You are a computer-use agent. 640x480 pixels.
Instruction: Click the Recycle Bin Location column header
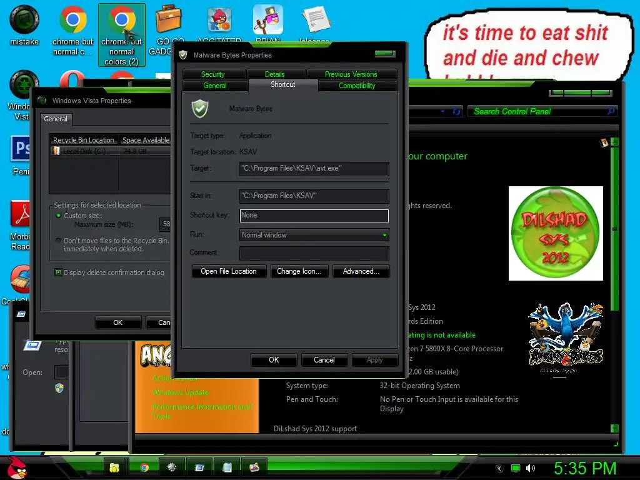(x=84, y=140)
